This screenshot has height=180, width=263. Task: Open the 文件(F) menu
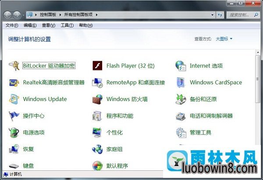(12, 25)
